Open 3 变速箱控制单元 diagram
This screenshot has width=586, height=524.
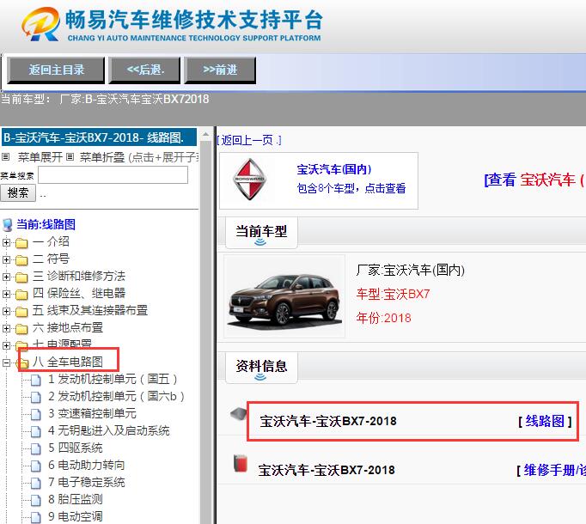(92, 414)
